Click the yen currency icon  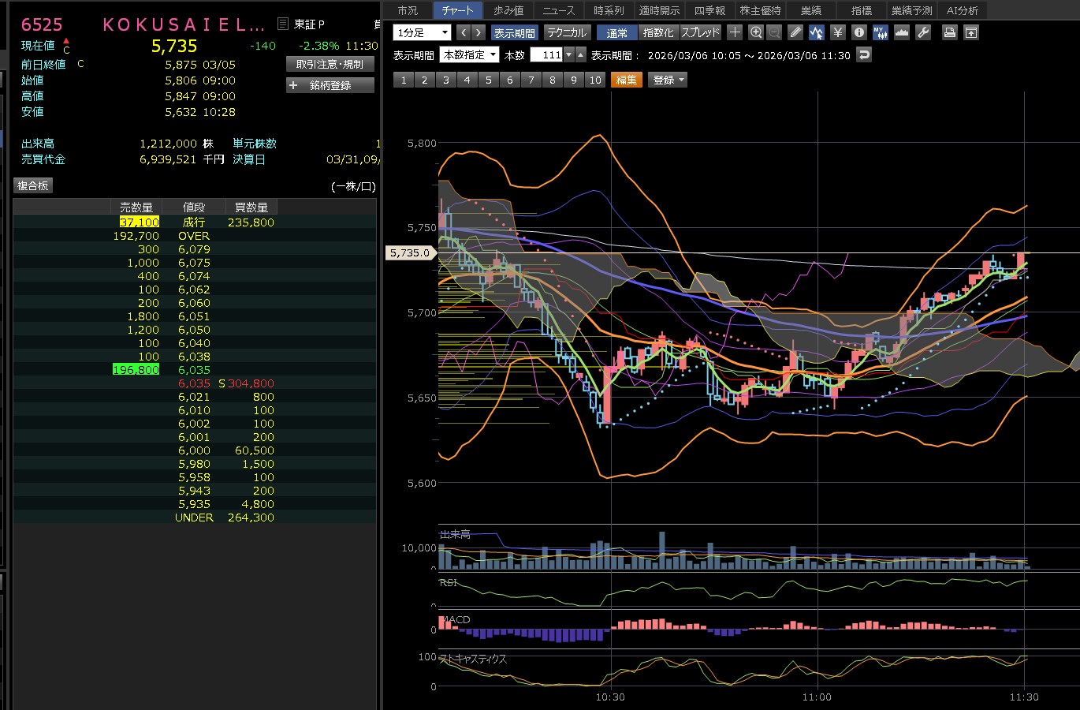pyautogui.click(x=838, y=32)
